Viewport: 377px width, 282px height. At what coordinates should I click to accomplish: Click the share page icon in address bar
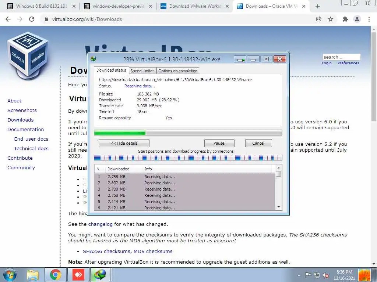coord(318,19)
